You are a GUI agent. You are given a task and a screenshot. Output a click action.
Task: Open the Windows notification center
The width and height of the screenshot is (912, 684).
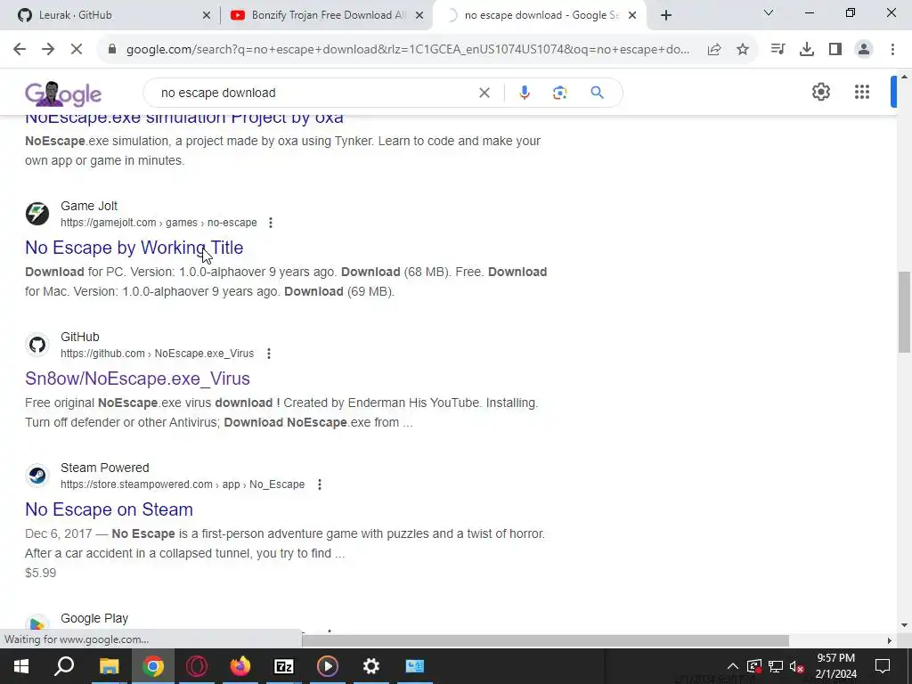point(883,666)
